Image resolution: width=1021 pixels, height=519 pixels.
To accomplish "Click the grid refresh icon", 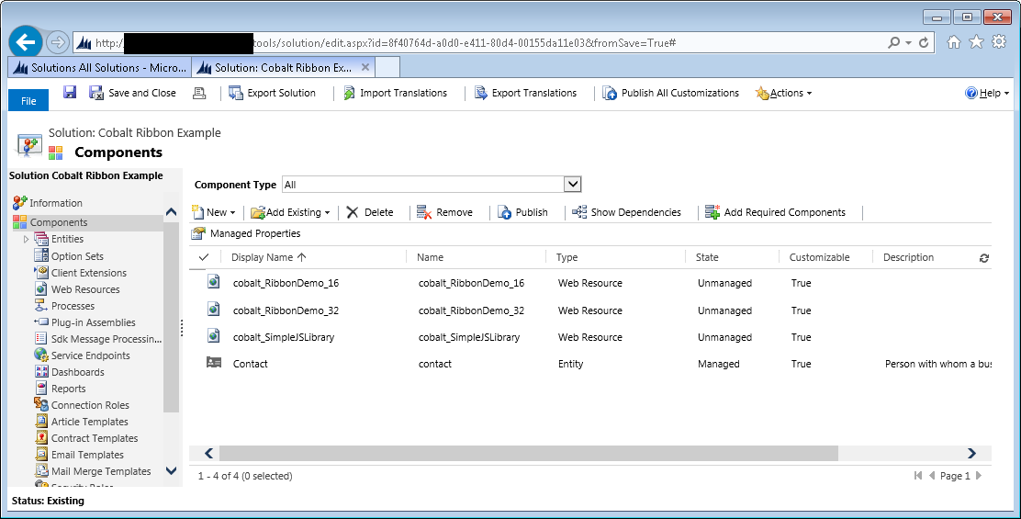I will point(984,258).
